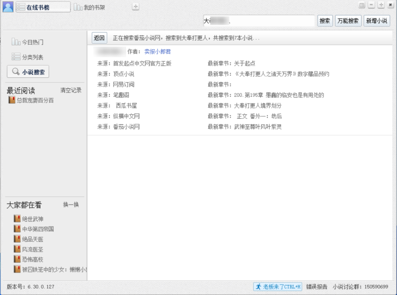397x295 pixels.
Task: Click the book icon beside 恐怖高校
Action: [17, 259]
